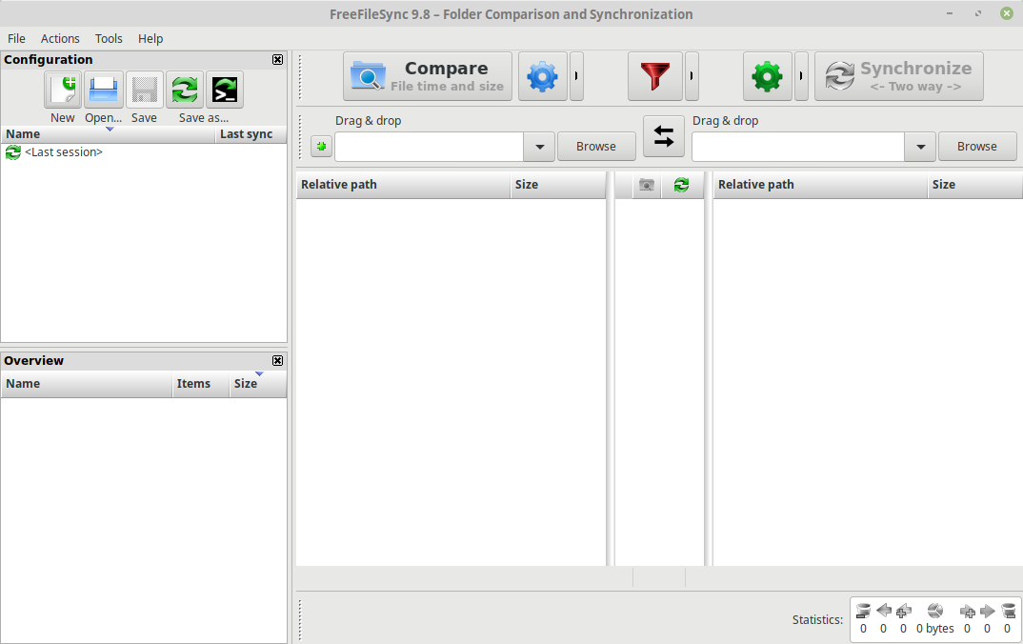Click the right-pointing arrow statistics icon

pyautogui.click(x=987, y=611)
